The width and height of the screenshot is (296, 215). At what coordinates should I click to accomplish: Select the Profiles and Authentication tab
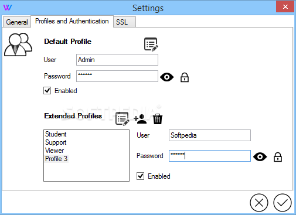[72, 21]
